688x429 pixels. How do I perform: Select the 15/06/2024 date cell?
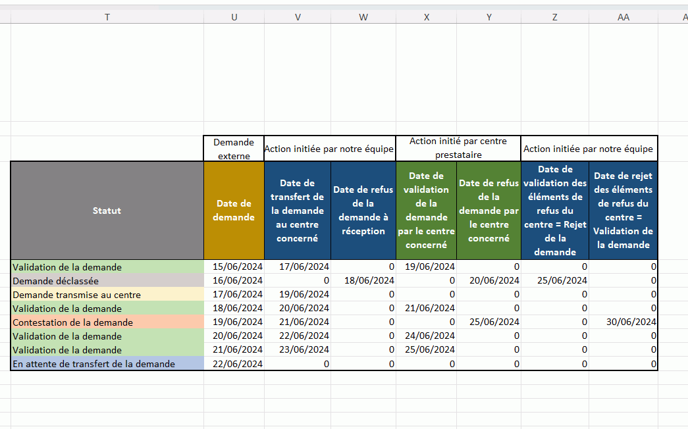click(x=234, y=267)
